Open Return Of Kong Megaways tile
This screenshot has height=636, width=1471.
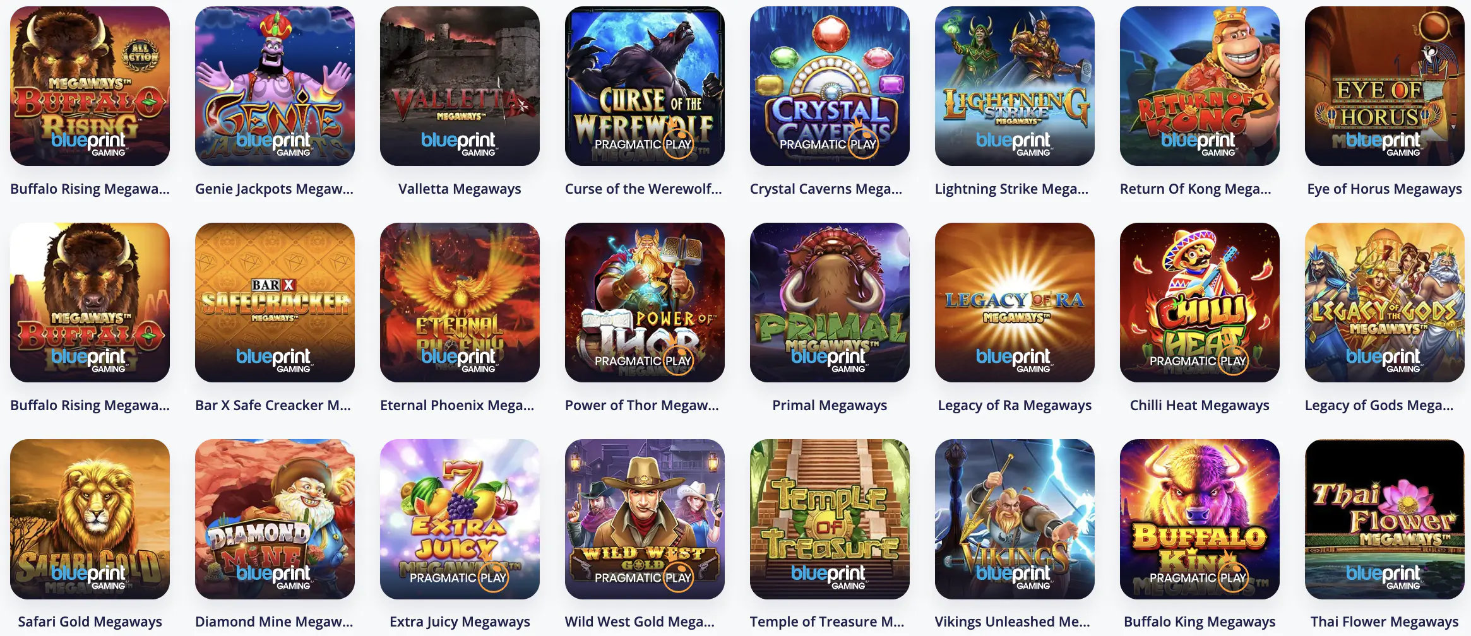(x=1200, y=86)
